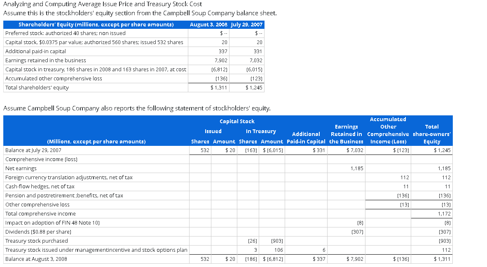
Task: Click the August 3, 2008 column header
Action: [x=208, y=25]
